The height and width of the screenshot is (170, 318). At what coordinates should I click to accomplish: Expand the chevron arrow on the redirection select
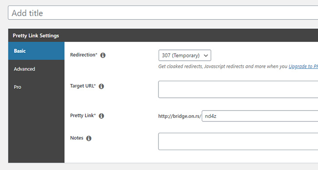(x=206, y=55)
